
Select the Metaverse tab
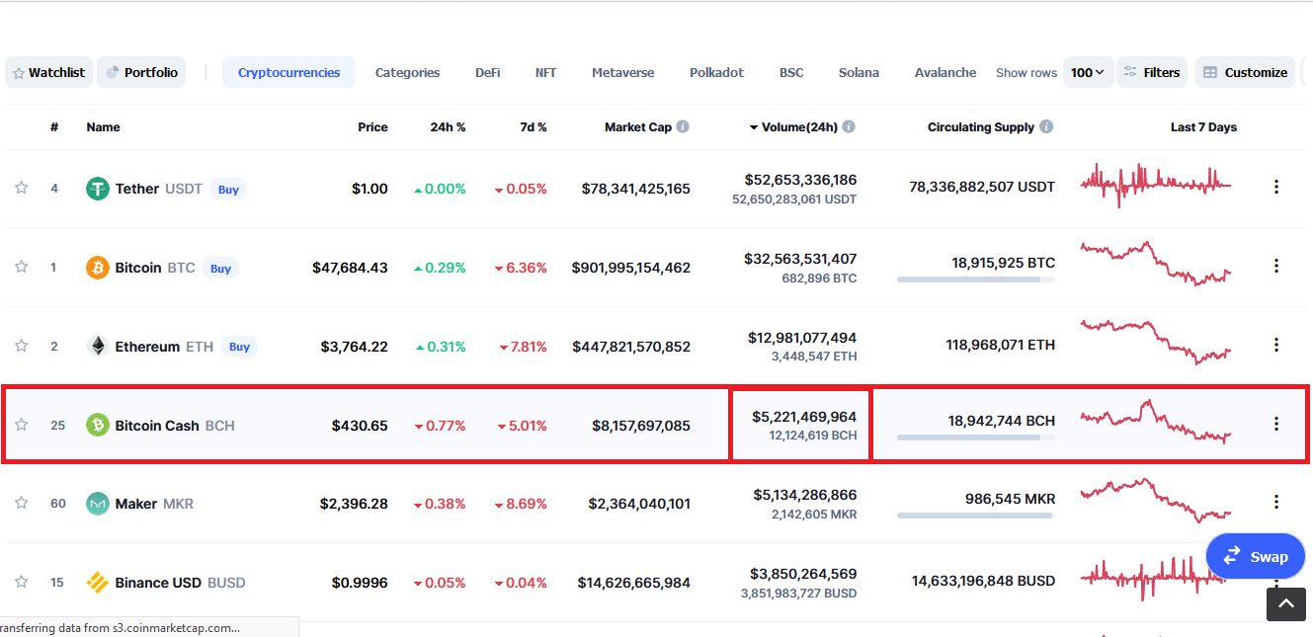pyautogui.click(x=622, y=72)
